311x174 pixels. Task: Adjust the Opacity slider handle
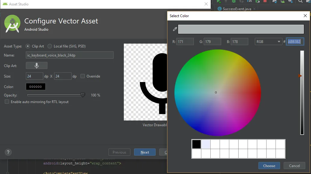(x=83, y=95)
